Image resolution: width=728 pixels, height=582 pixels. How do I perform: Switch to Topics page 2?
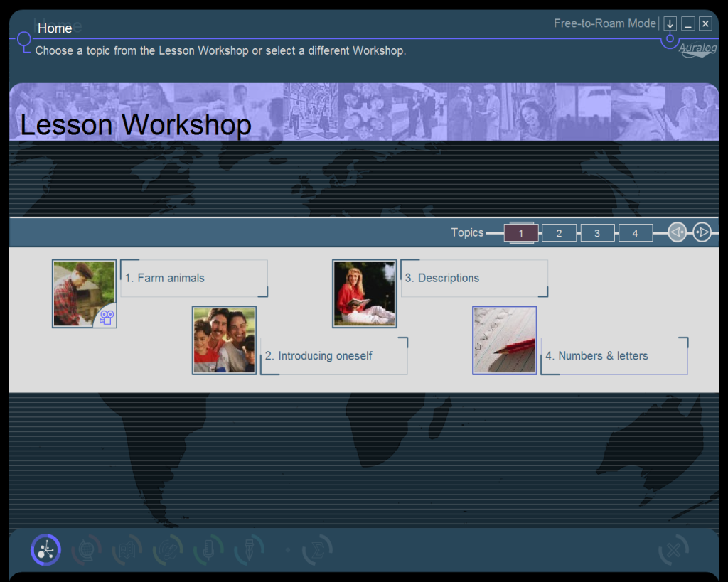click(x=559, y=233)
